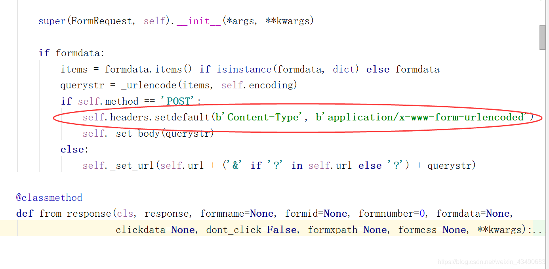
Task: Click the isinstance keyword in the items line
Action: [244, 69]
